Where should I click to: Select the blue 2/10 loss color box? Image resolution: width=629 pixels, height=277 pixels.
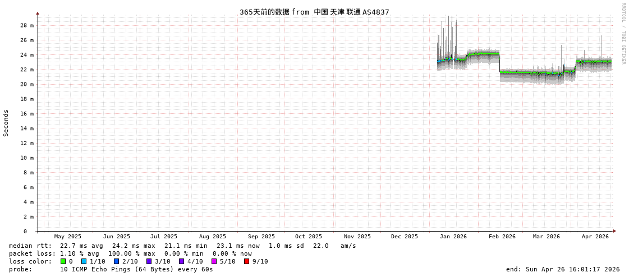pyautogui.click(x=116, y=261)
